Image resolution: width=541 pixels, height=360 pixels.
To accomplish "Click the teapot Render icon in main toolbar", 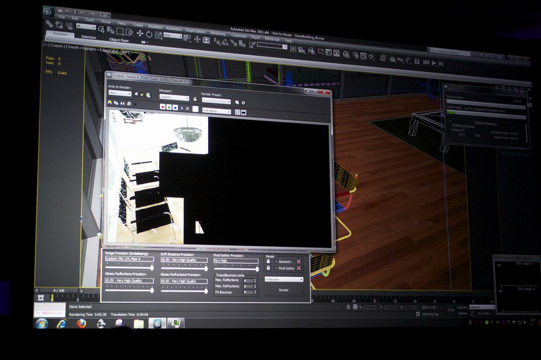I will [371, 57].
